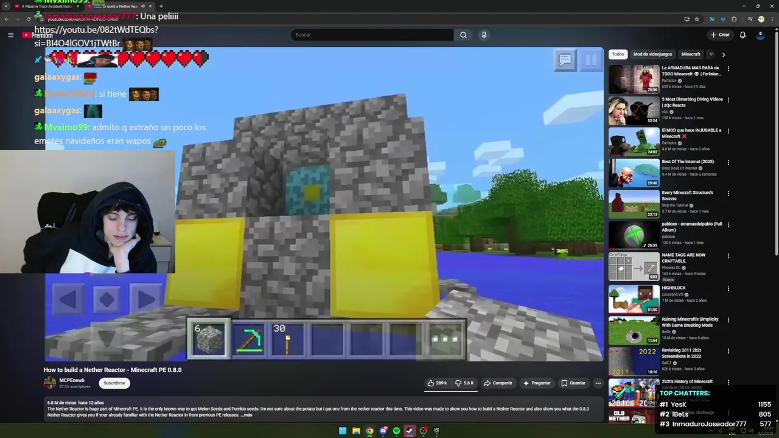
Task: Open Windows Start menu on taskbar
Action: [343, 431]
